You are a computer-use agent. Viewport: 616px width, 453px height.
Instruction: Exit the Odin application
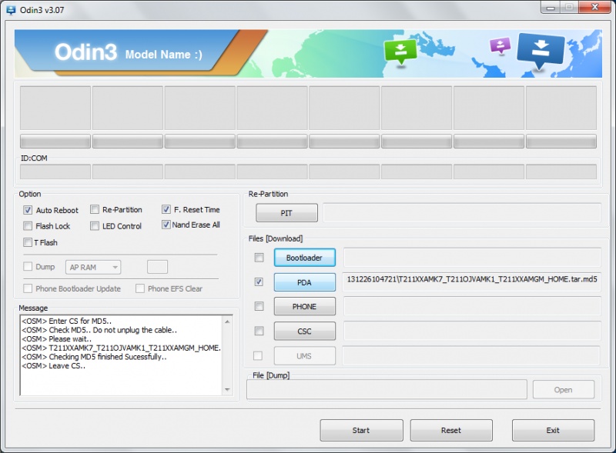553,430
